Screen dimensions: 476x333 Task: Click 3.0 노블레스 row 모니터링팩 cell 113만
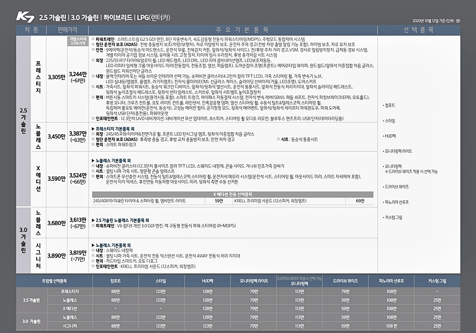pyautogui.click(x=299, y=317)
